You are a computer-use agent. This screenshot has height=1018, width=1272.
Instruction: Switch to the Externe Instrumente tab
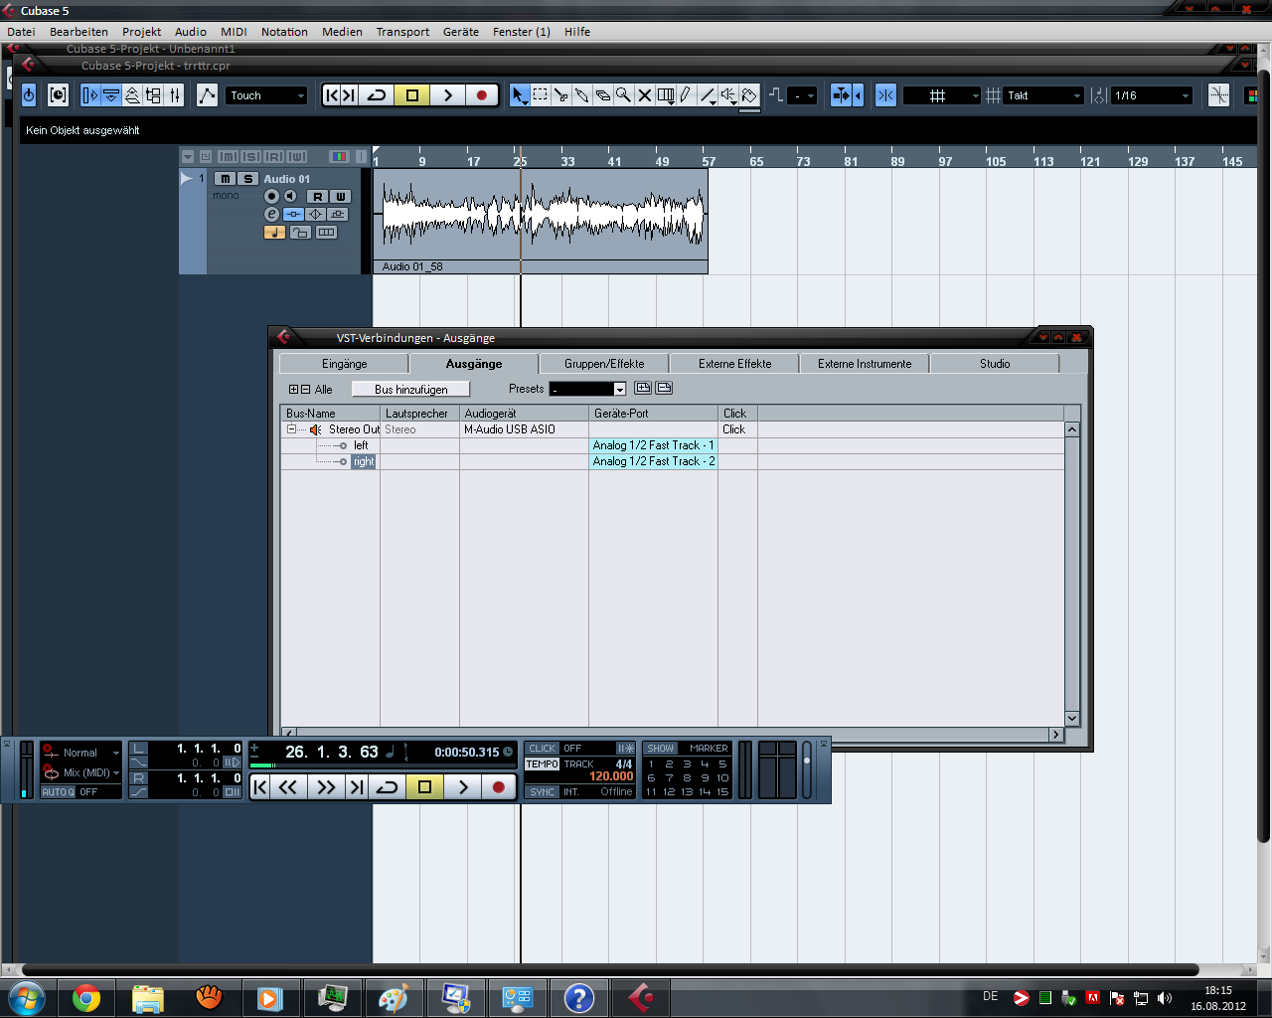865,364
